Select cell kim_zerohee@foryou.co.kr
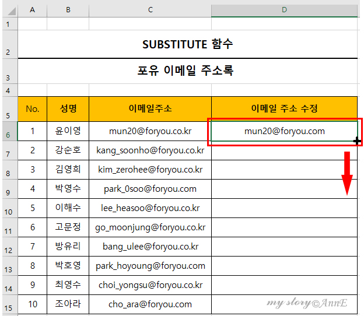The width and height of the screenshot is (364, 316). tap(150, 170)
